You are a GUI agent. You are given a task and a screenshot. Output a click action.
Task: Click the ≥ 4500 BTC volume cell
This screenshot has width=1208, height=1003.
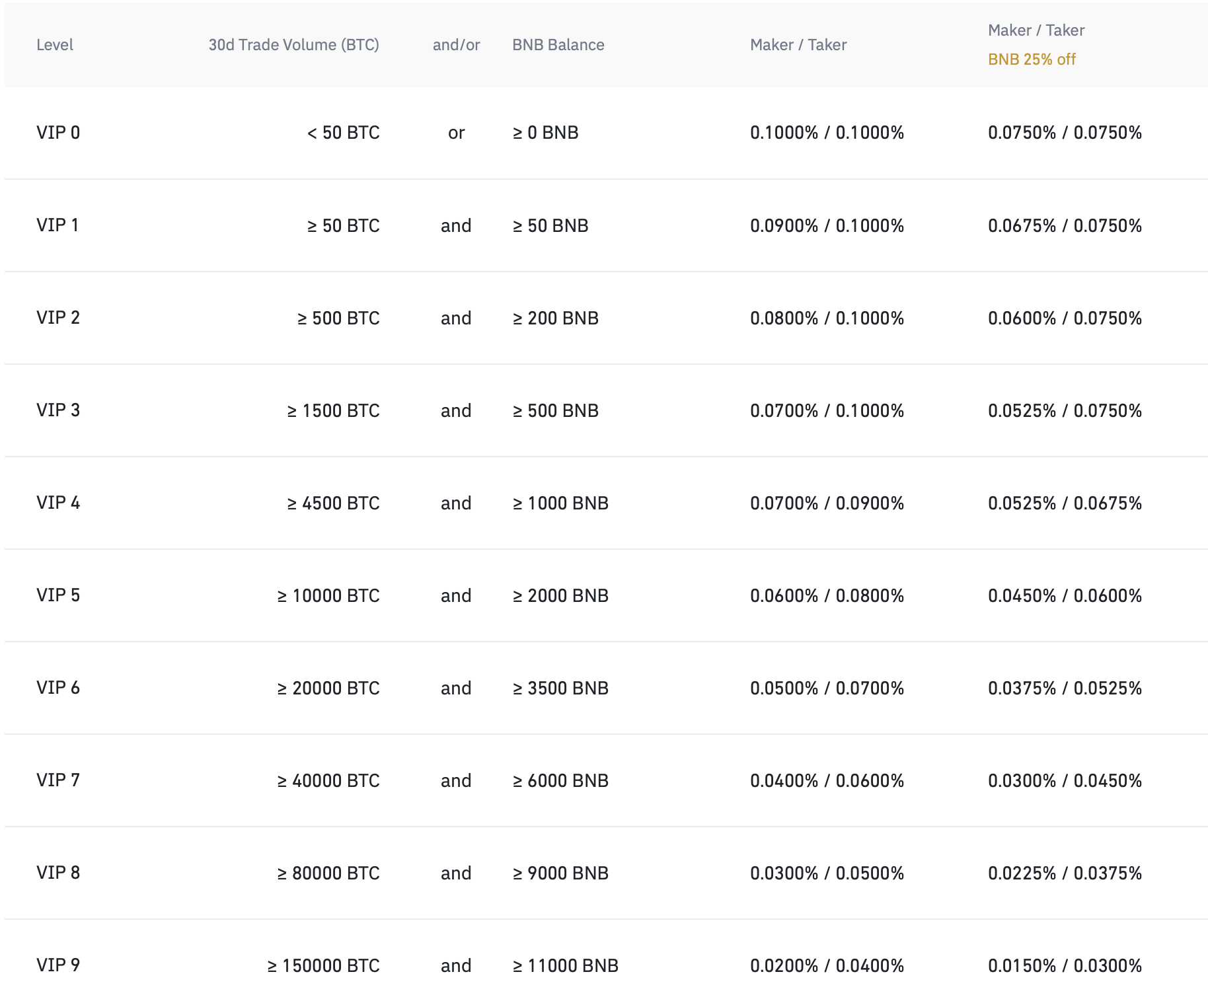coord(334,503)
